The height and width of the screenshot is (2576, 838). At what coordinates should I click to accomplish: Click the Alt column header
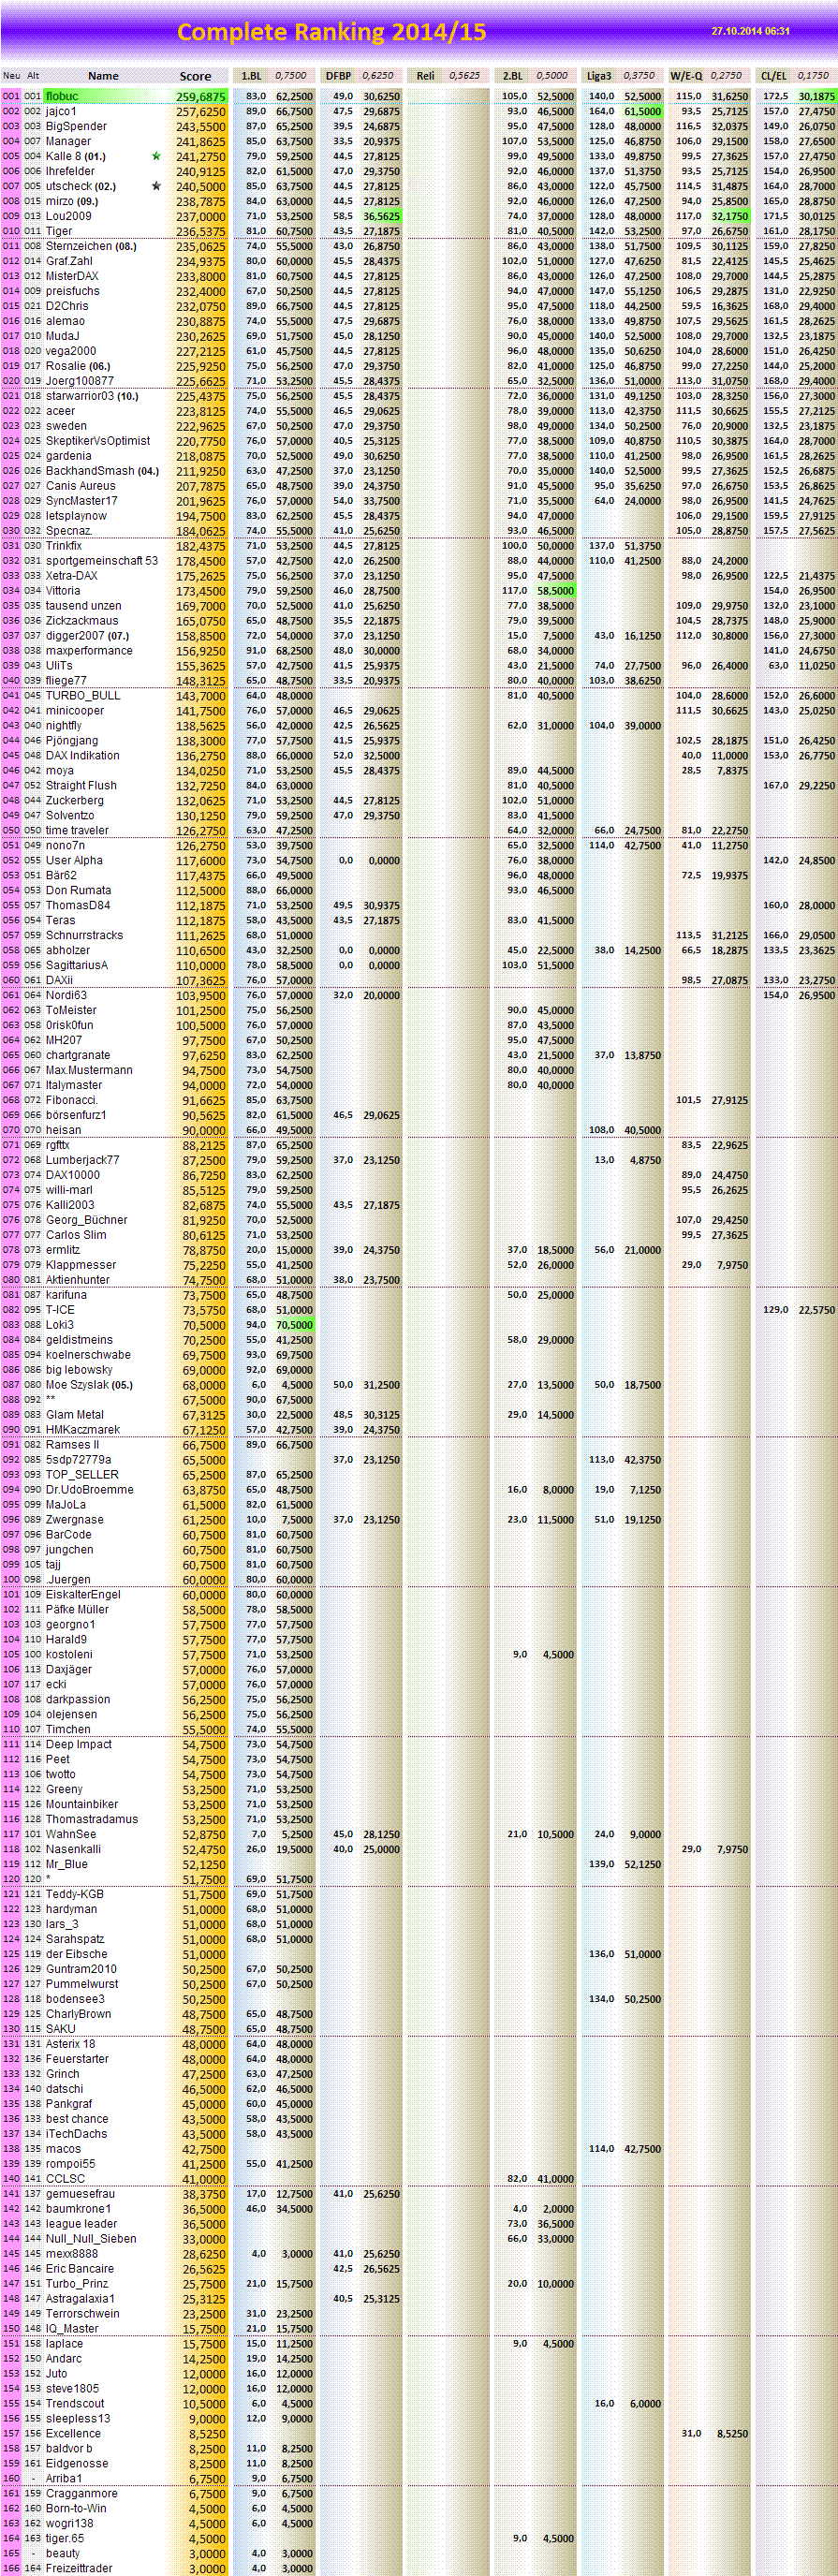click(x=33, y=76)
